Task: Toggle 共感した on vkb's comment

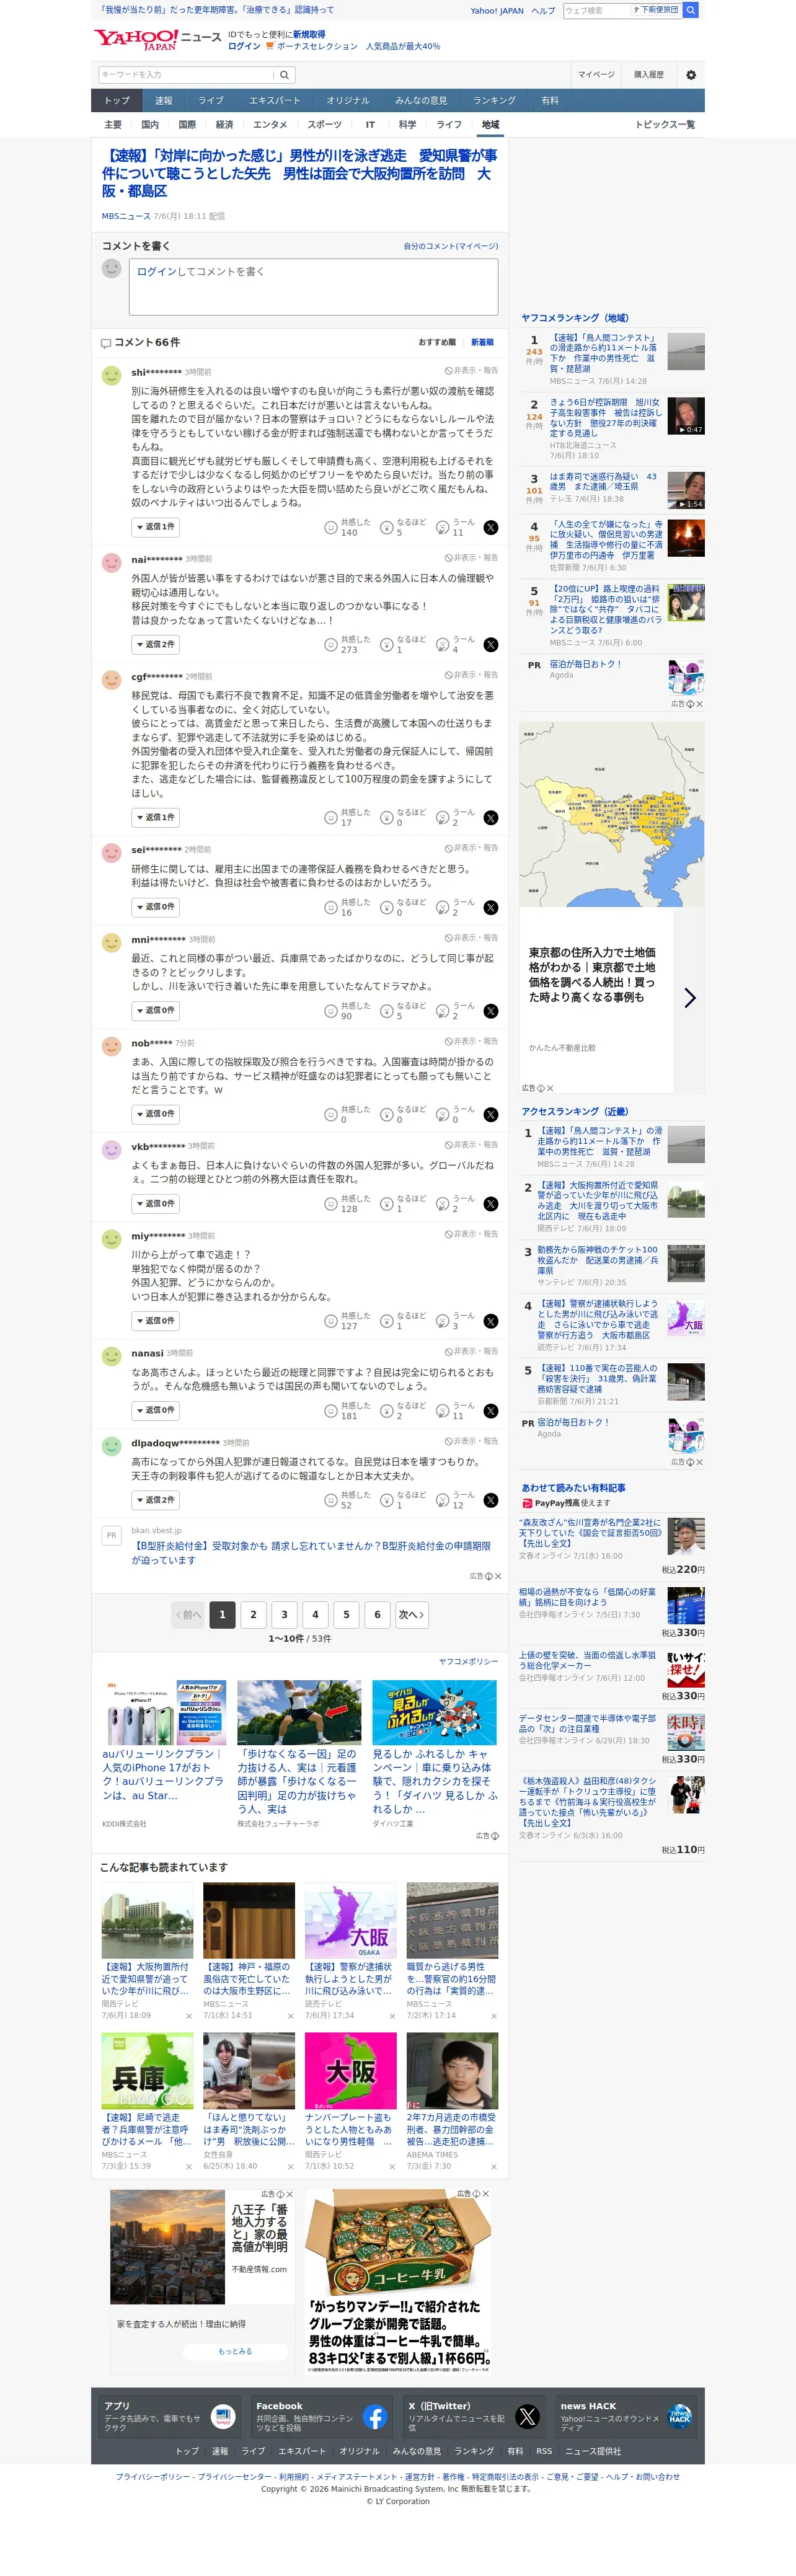Action: tap(347, 1205)
